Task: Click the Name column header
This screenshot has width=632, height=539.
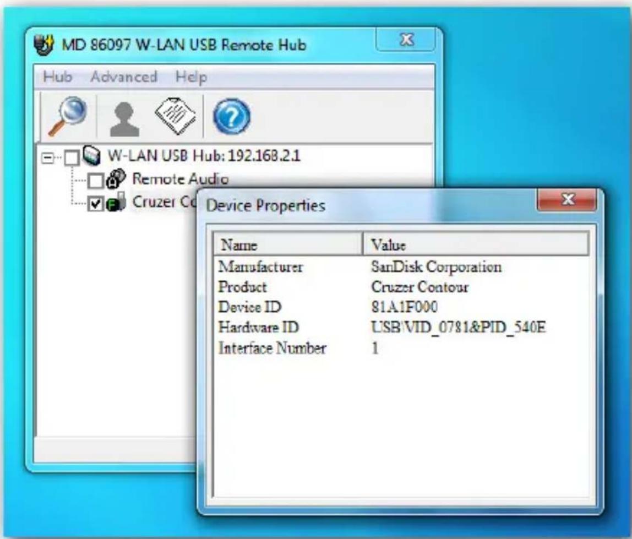Action: click(288, 244)
